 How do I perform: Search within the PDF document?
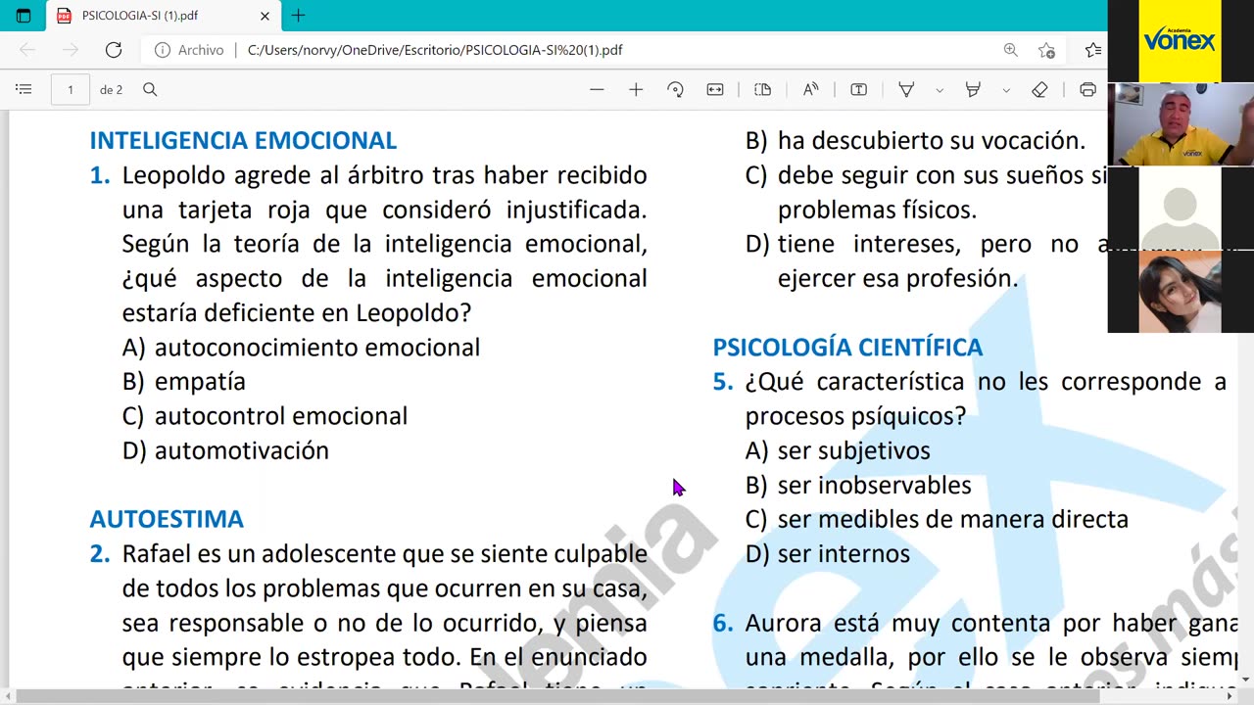[x=150, y=89]
